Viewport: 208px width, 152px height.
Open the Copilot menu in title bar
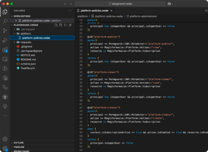(170, 4)
